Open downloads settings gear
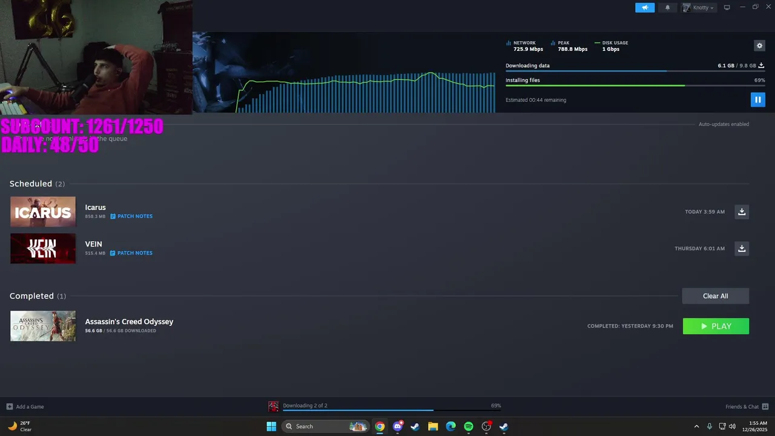 759,45
